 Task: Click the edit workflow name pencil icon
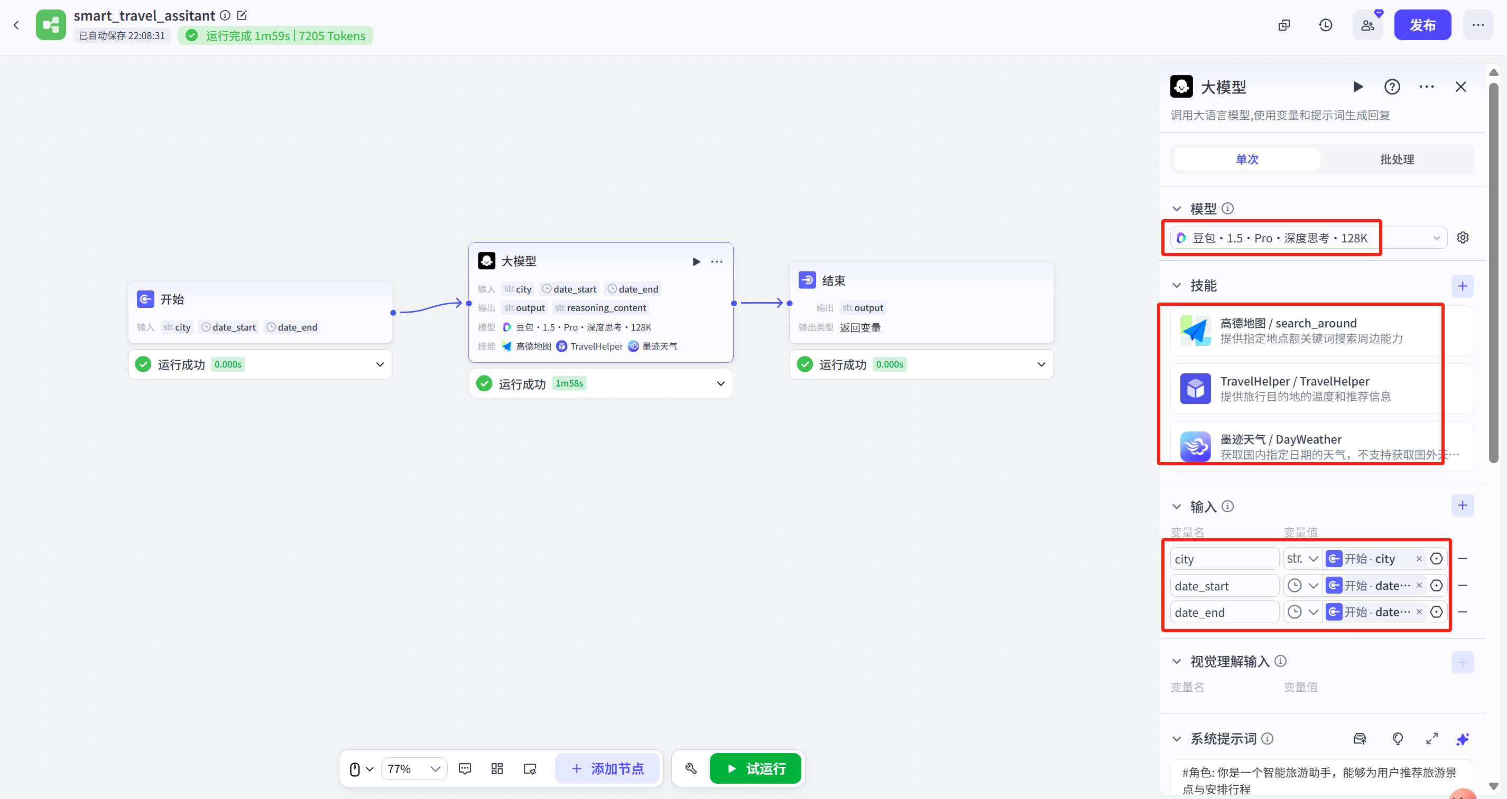(x=242, y=16)
